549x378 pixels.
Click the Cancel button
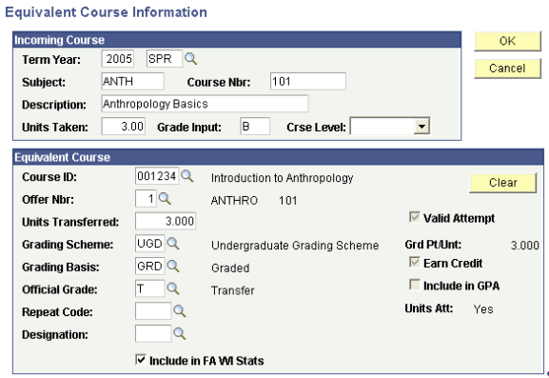pos(507,69)
